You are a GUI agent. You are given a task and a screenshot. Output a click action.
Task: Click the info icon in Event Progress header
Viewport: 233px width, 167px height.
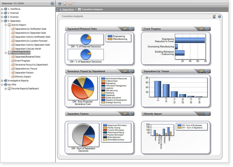click(207, 29)
